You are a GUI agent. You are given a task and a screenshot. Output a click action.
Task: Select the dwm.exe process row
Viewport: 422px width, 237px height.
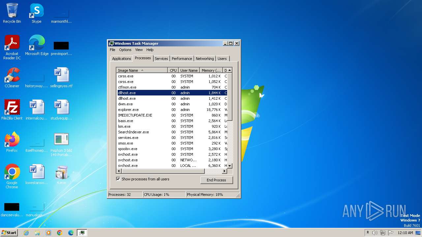point(172,104)
